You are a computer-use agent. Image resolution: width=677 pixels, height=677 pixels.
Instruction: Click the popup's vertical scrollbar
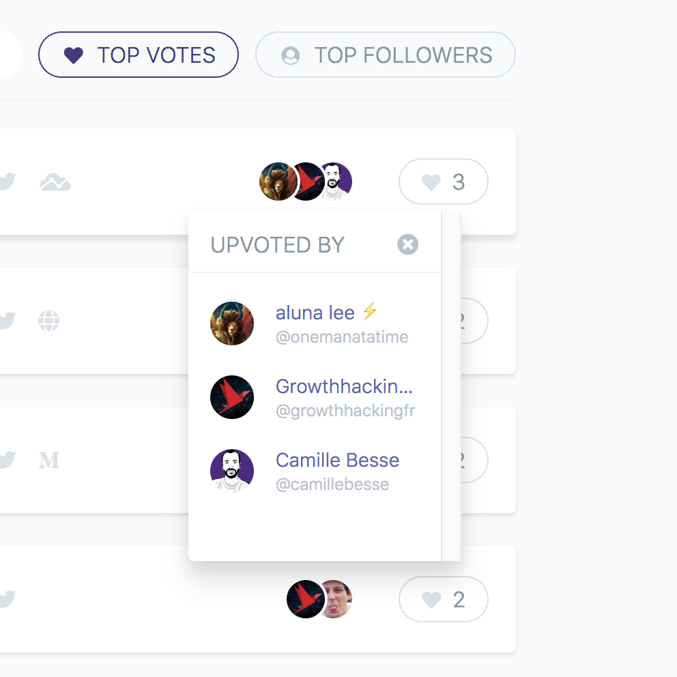pos(450,386)
